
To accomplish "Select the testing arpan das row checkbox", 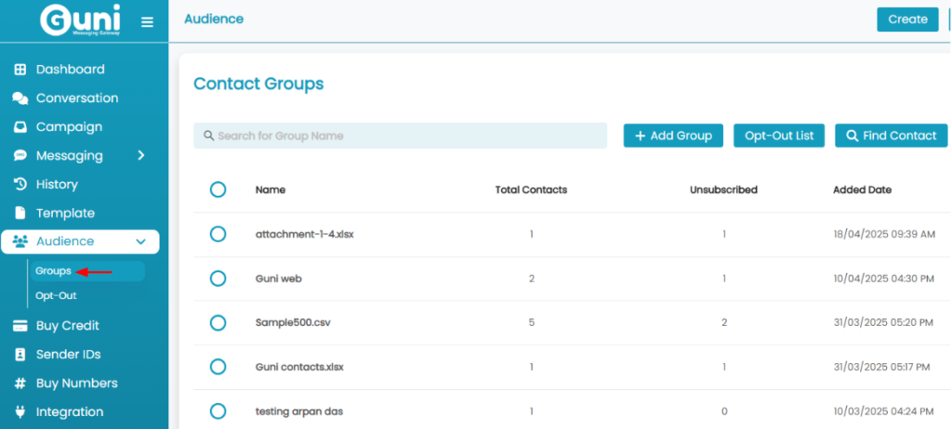I will (218, 411).
